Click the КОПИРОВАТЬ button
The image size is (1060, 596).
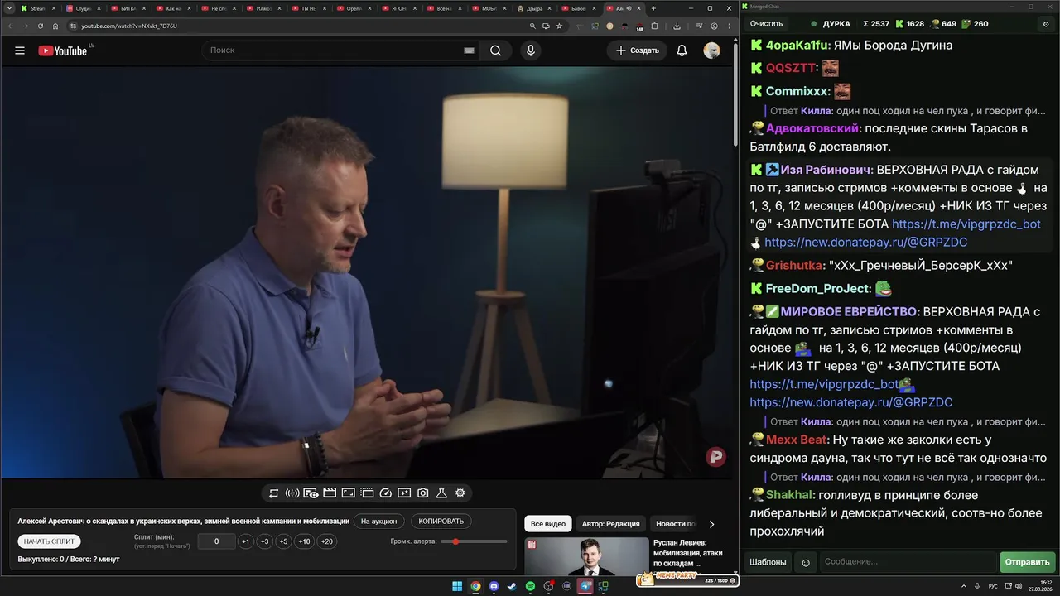[x=441, y=521]
